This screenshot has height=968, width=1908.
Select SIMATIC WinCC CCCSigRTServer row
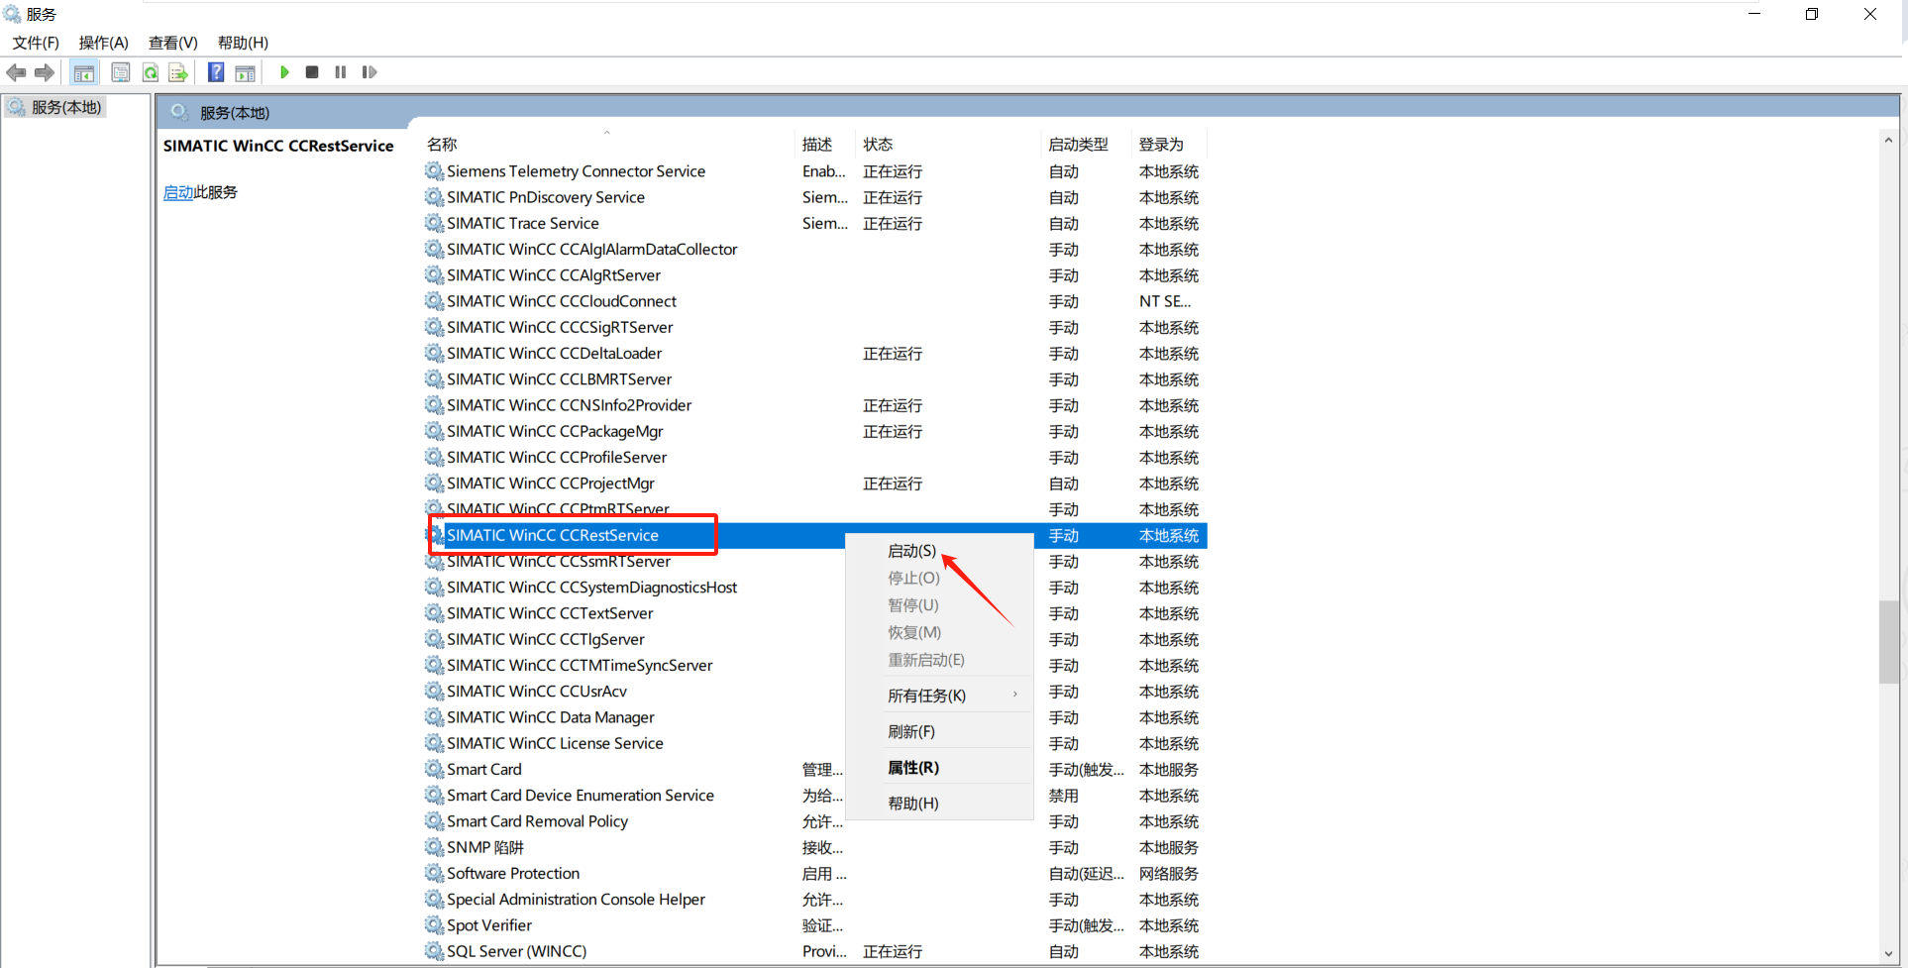coord(815,327)
